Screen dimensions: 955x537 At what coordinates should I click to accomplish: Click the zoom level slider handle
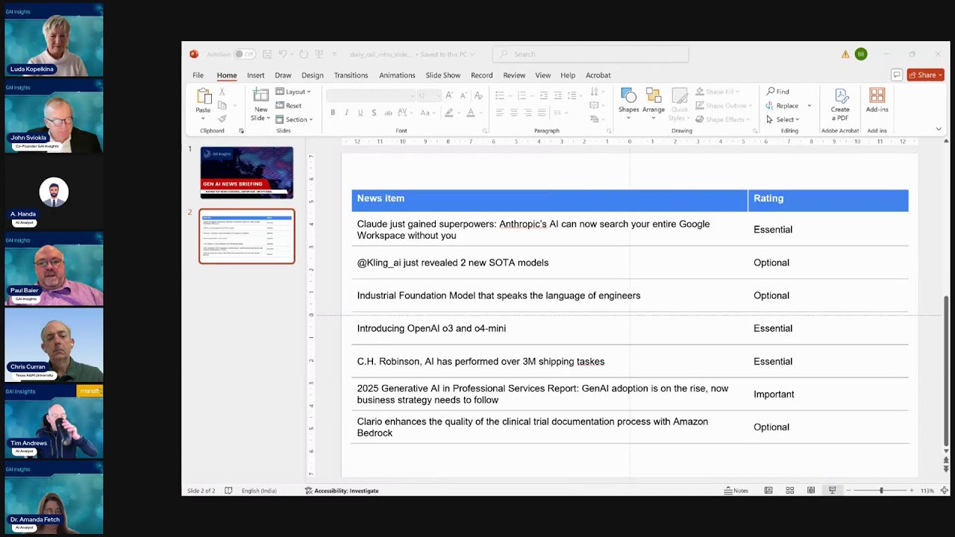click(x=881, y=491)
